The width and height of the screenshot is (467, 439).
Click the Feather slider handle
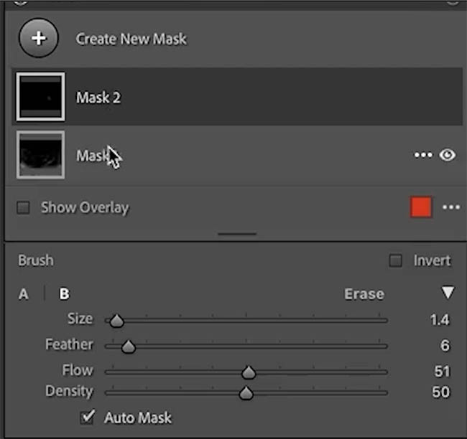coord(129,346)
